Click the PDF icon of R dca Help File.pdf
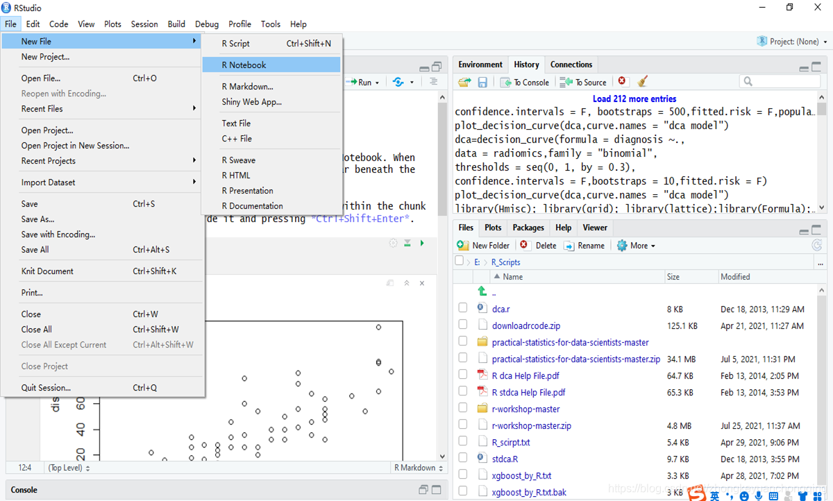This screenshot has width=833, height=501. click(482, 375)
